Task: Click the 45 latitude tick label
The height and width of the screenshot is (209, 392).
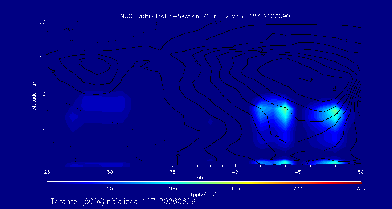Action: pos(298,172)
